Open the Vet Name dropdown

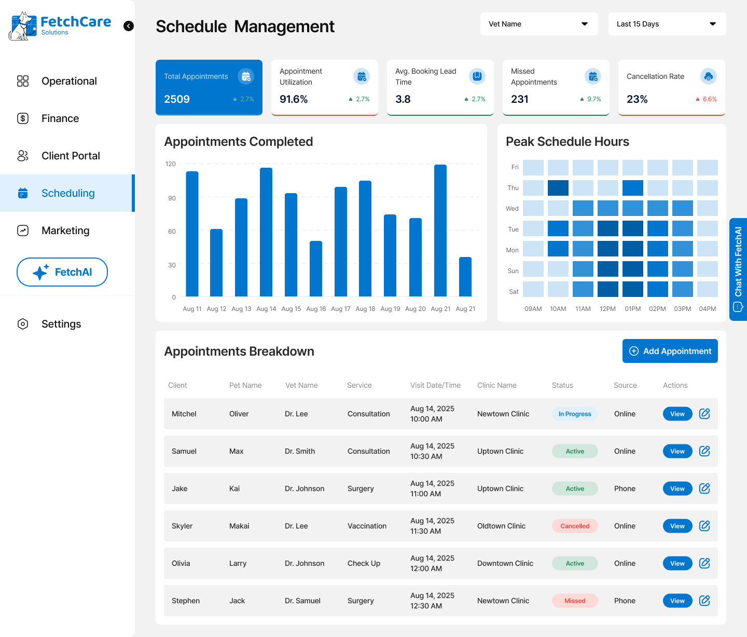[538, 24]
